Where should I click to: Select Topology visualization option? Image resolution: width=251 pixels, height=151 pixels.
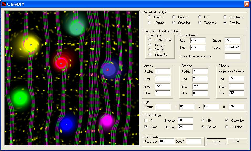pos(200,23)
